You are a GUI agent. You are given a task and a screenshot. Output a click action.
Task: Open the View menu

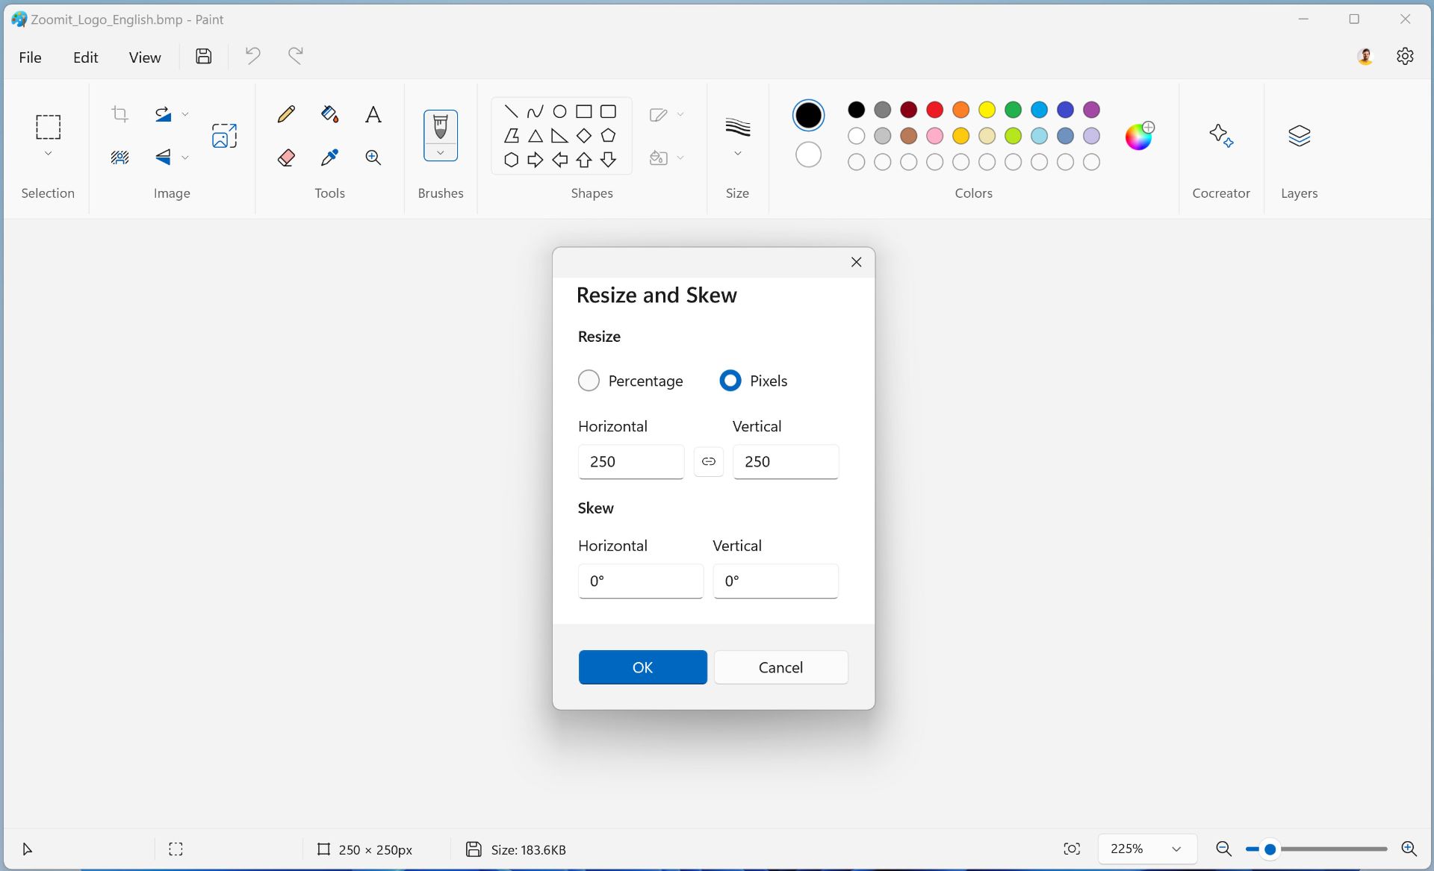144,57
